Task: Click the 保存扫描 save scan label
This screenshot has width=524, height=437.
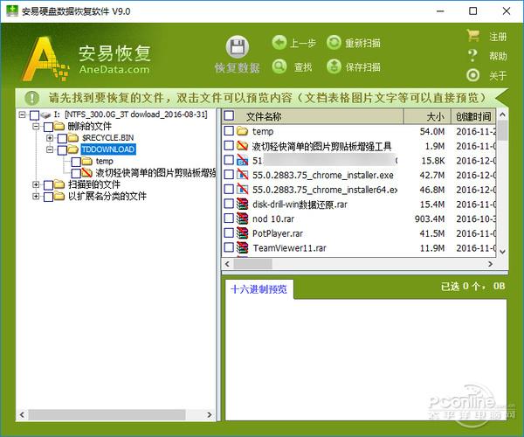Action: point(362,67)
